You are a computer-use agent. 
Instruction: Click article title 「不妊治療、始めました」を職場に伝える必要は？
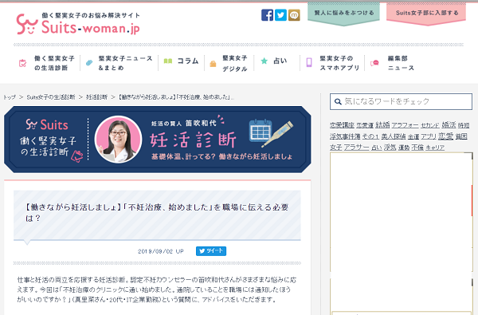(157, 212)
